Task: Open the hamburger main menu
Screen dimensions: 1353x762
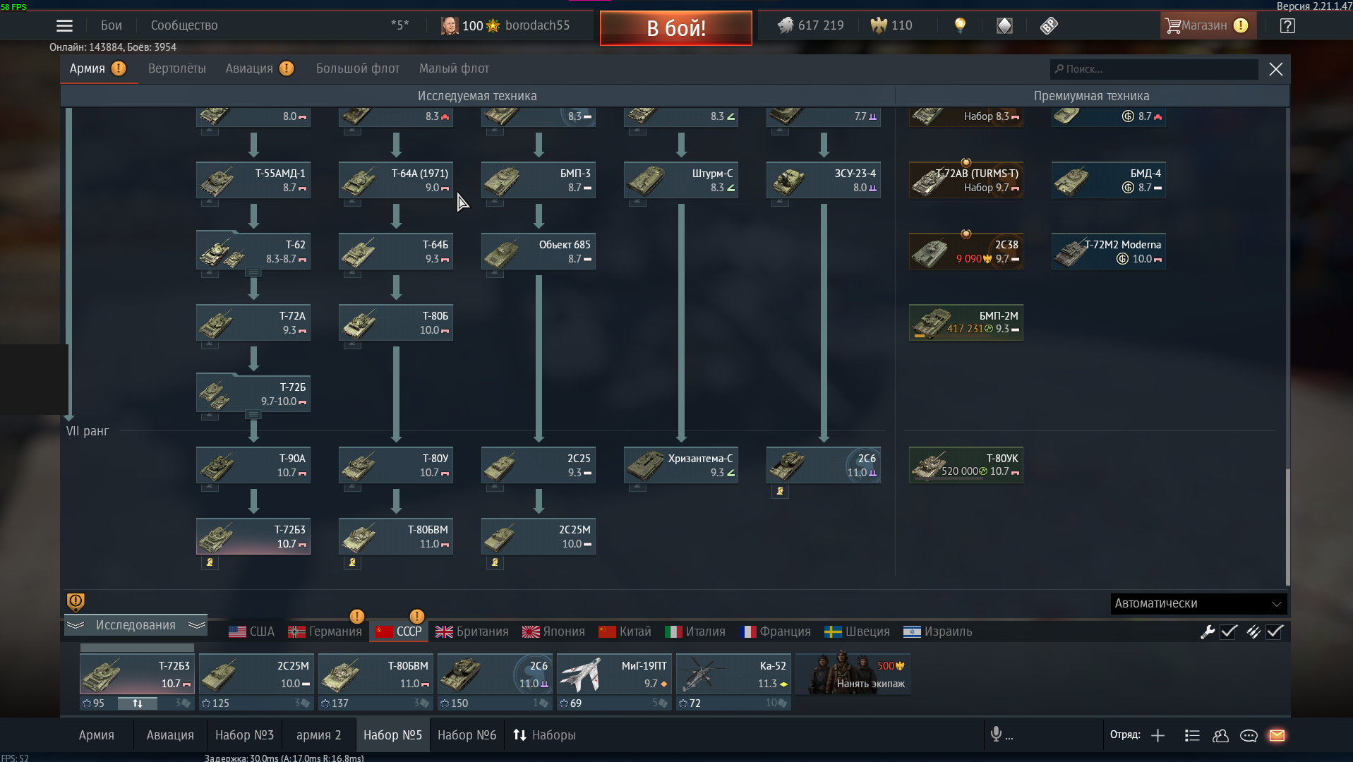Action: [64, 26]
